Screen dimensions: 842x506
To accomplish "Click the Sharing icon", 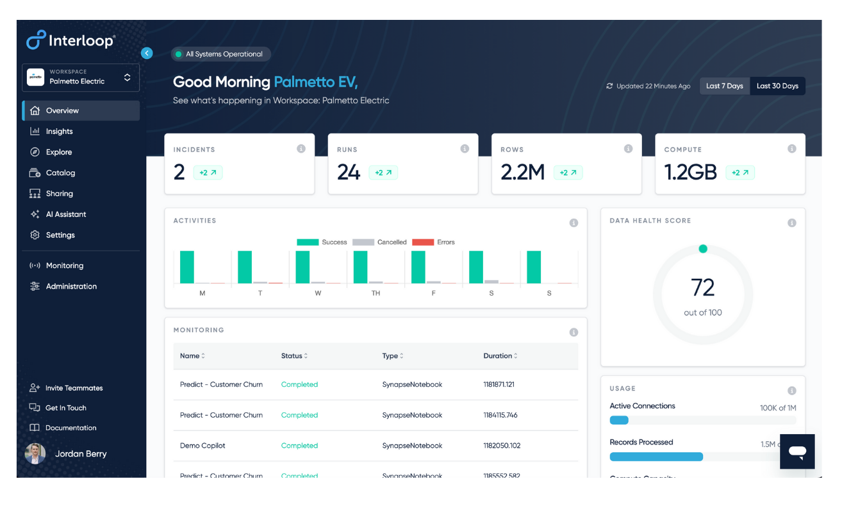I will [x=35, y=194].
